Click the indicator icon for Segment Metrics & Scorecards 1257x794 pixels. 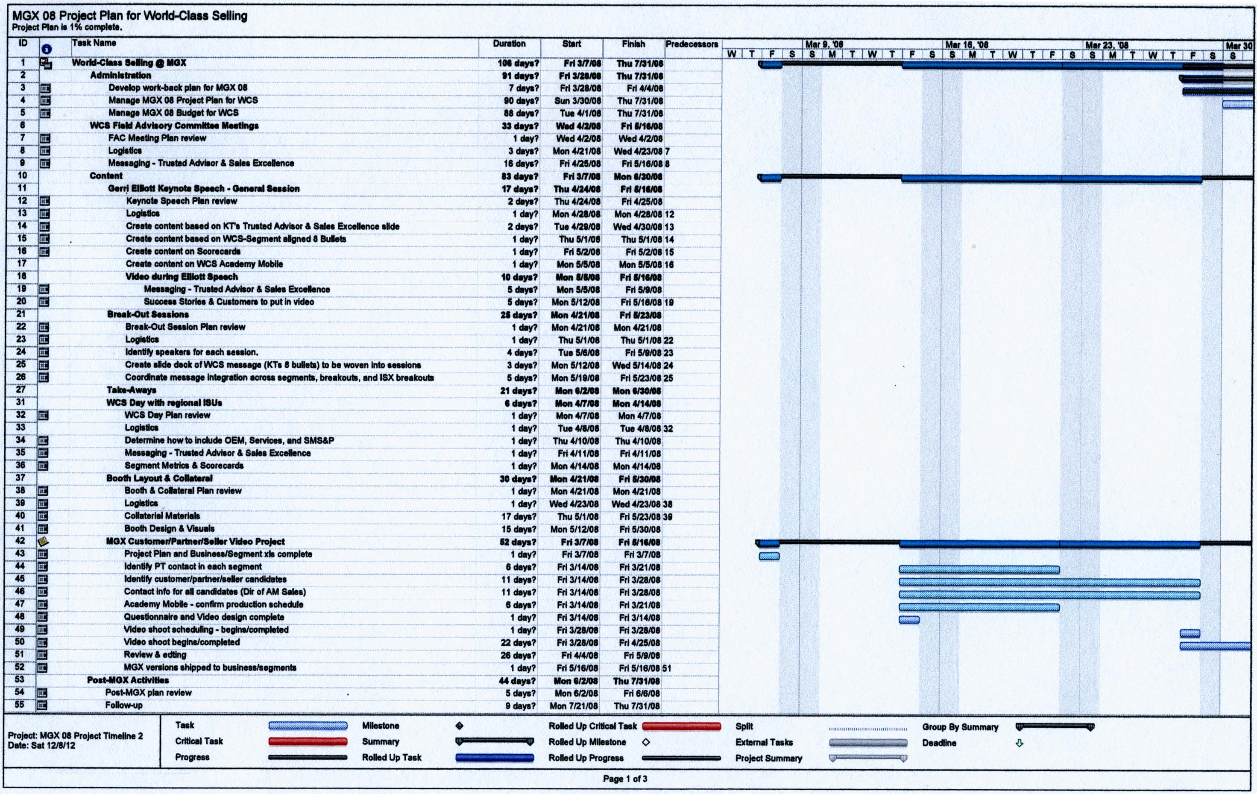pyautogui.click(x=44, y=466)
